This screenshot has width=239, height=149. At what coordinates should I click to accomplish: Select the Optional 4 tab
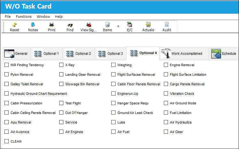click(143, 53)
